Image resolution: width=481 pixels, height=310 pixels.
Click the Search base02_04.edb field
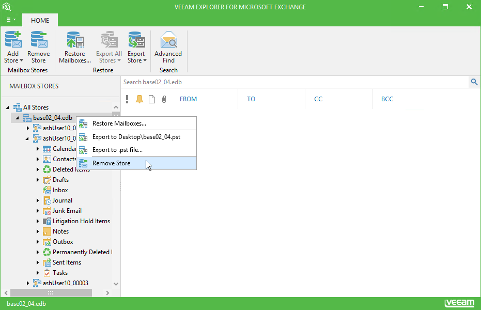click(x=294, y=82)
